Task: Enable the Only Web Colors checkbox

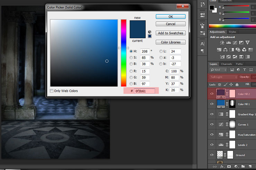Action: click(x=52, y=91)
